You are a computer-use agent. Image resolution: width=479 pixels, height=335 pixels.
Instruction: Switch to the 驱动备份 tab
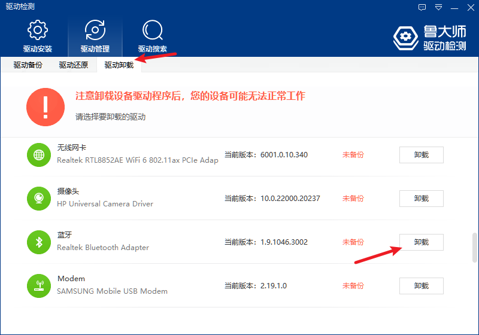pos(28,65)
